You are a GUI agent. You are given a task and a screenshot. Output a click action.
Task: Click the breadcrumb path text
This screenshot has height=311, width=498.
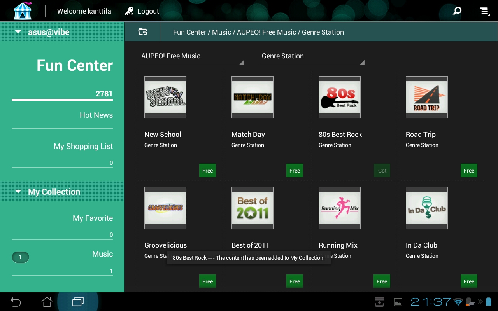click(x=258, y=32)
